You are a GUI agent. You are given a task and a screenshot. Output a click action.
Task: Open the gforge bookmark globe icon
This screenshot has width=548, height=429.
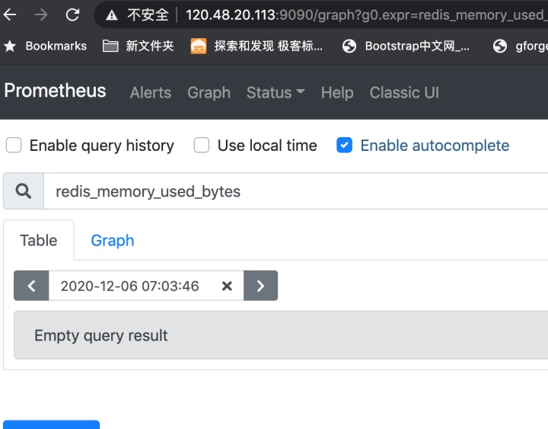(500, 46)
